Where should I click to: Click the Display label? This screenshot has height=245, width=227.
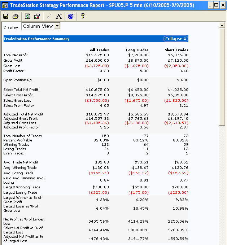coord(12,27)
